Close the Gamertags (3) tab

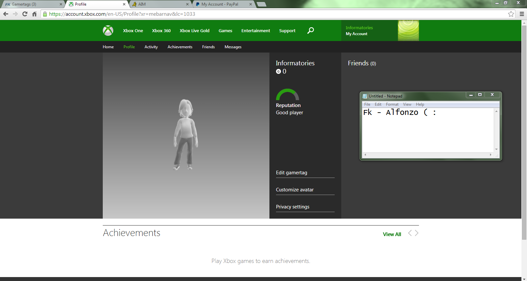[x=61, y=4]
